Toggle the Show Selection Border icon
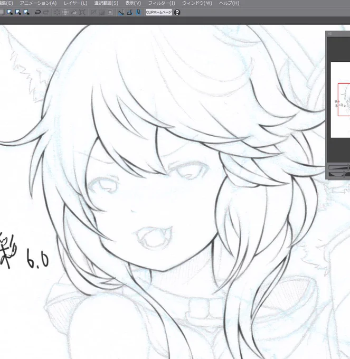The image size is (350, 359). click(x=110, y=12)
